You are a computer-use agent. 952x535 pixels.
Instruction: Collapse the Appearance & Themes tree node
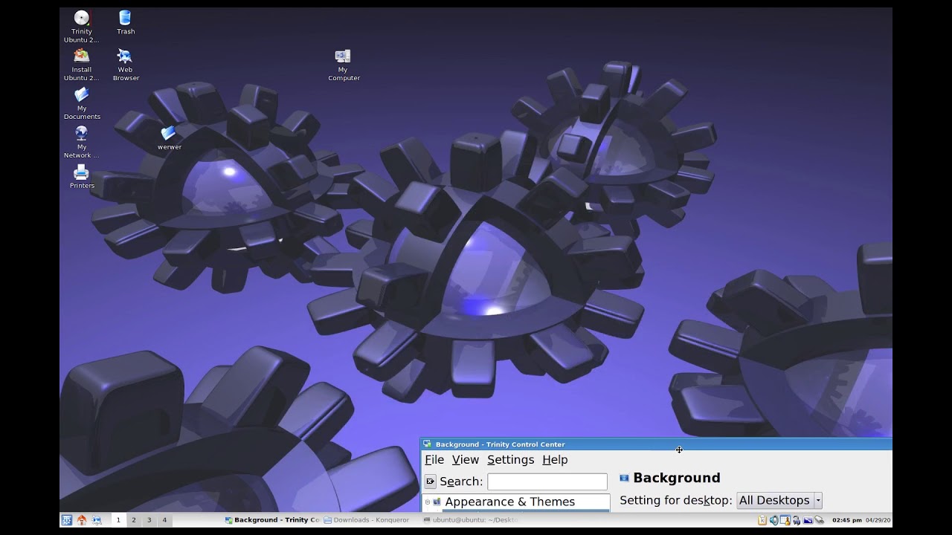pos(428,502)
